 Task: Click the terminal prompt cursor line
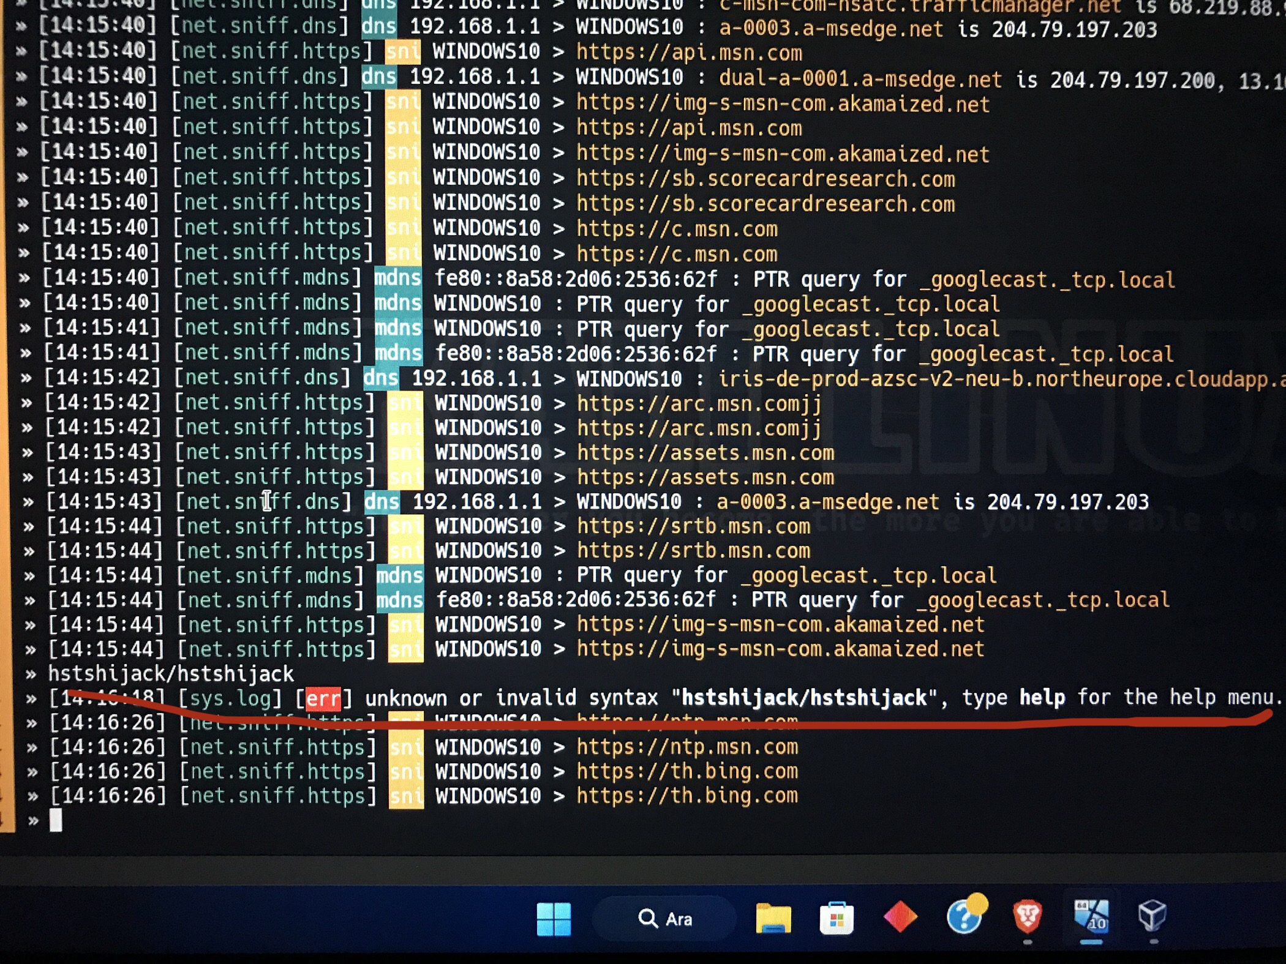[x=55, y=820]
